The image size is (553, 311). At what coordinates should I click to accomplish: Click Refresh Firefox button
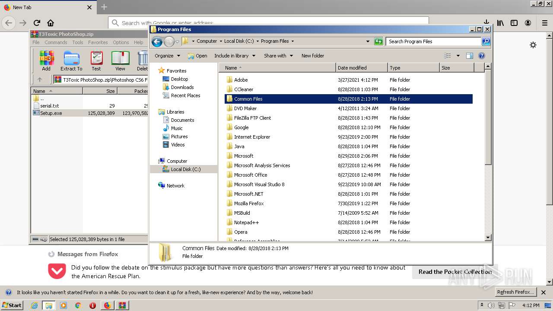515,292
